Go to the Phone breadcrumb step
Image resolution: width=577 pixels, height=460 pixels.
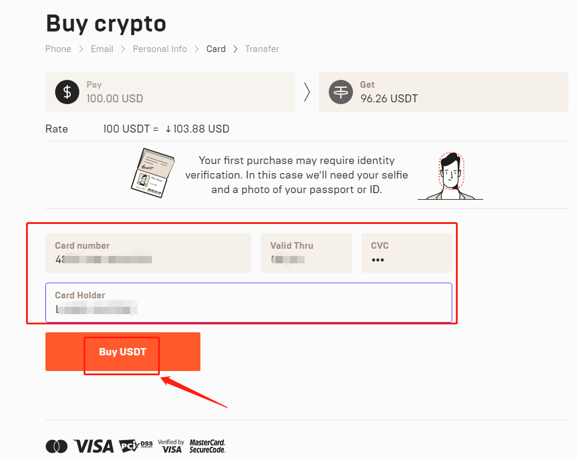coord(58,49)
